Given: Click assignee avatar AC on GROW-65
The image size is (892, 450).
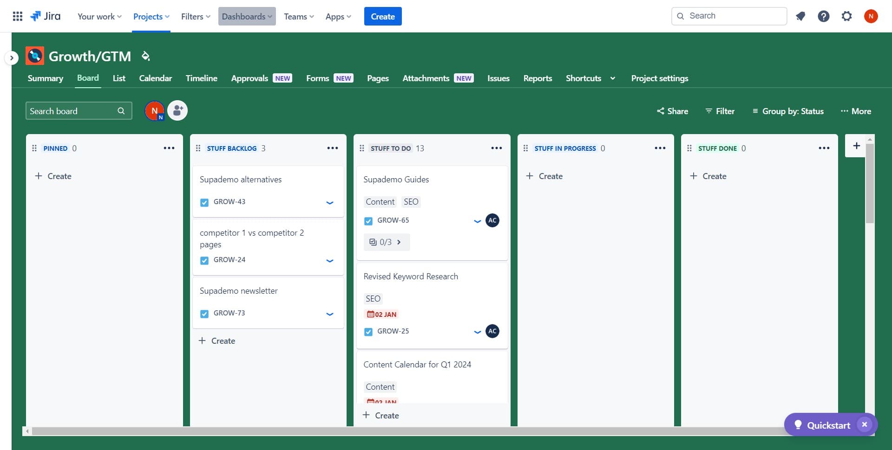Looking at the screenshot, I should (492, 220).
